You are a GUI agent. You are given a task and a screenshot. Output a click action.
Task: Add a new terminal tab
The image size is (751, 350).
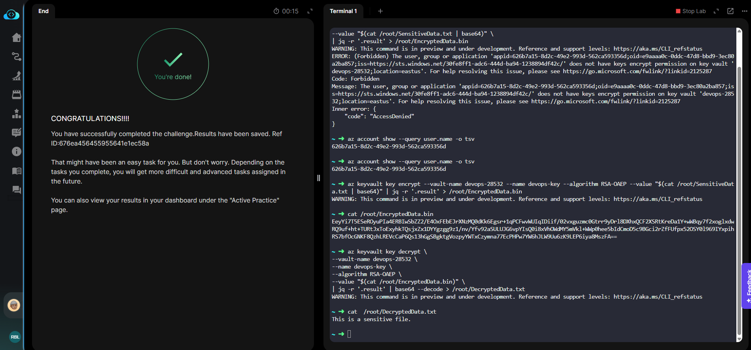click(x=380, y=11)
